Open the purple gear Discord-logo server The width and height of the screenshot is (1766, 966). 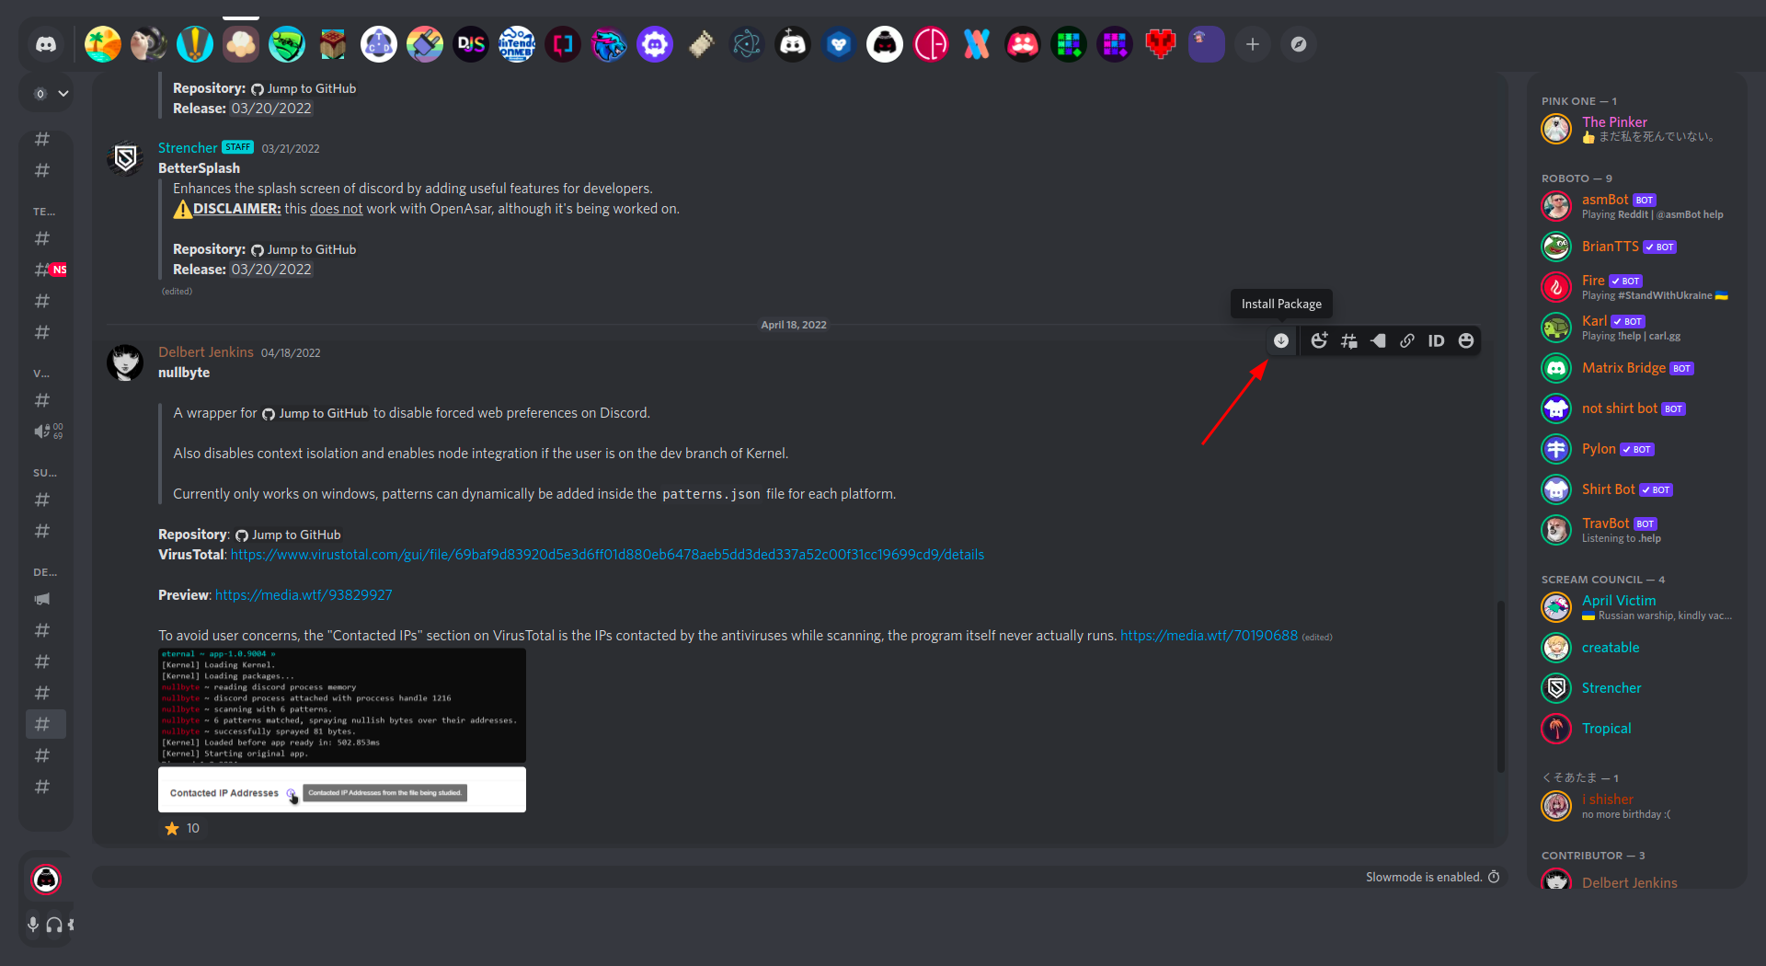coord(655,44)
